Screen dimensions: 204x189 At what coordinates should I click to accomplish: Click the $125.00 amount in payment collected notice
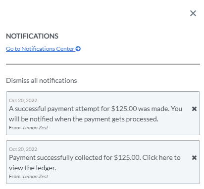click(x=127, y=157)
